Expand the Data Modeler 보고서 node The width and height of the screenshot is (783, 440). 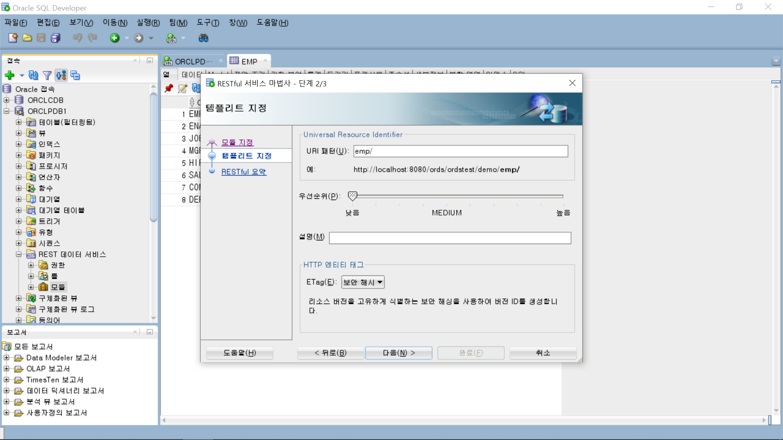(x=7, y=358)
